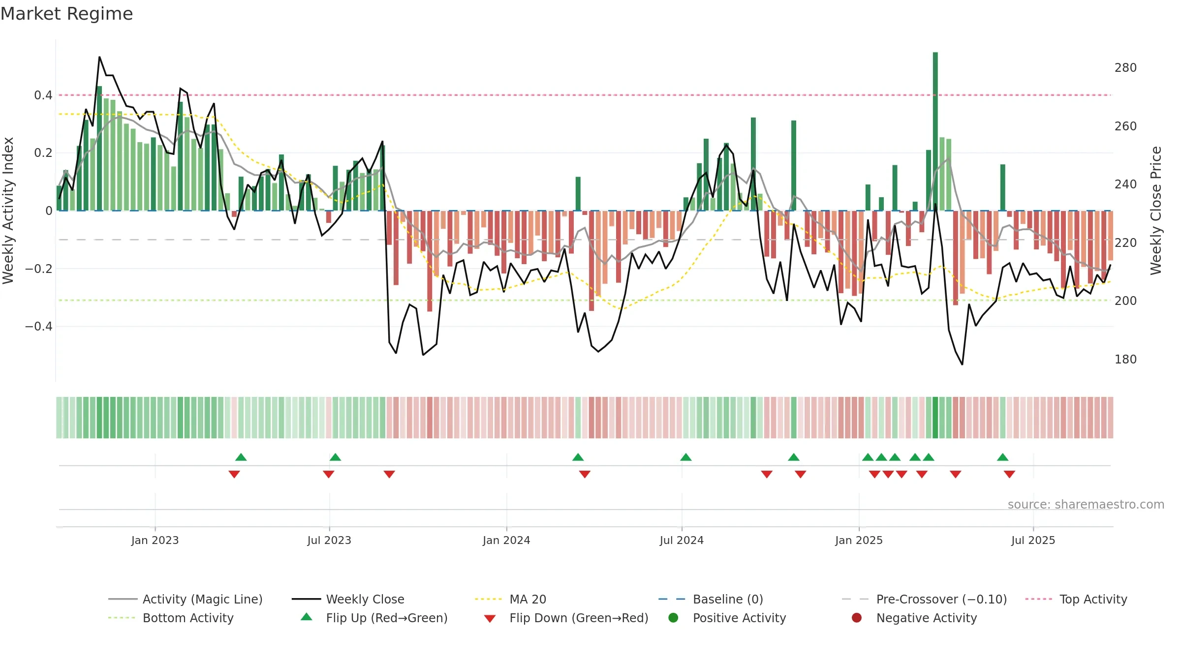Viewport: 1181px width, 664px height.
Task: Click the −0.4 activity axis tick label
Action: (39, 327)
